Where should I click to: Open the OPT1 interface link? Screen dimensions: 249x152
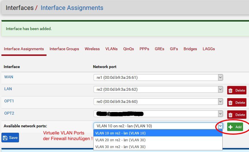pos(9,101)
